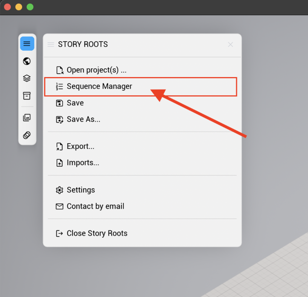
Task: Click the green maximize window button
Action: tap(30, 7)
